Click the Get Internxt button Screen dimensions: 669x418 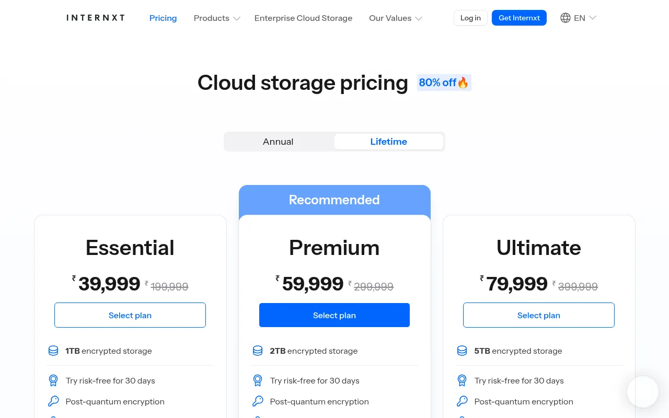(x=519, y=18)
